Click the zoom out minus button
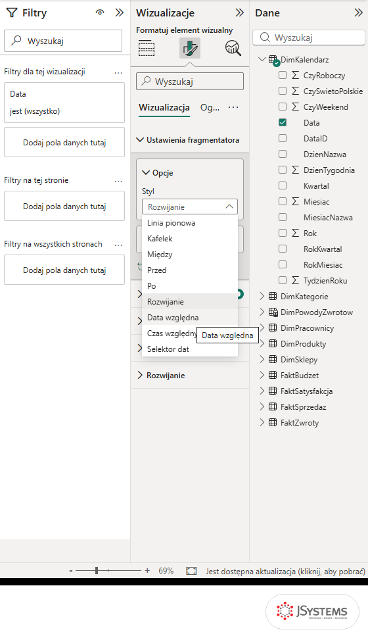Viewport: 368px width, 638px height. point(71,571)
